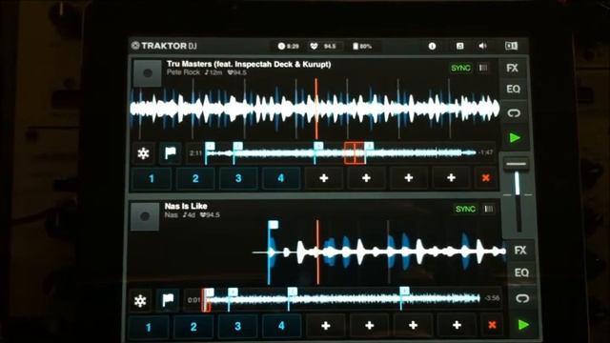
Task: Tap the freeze snowflake on the Nas Is Like deck
Action: (140, 301)
